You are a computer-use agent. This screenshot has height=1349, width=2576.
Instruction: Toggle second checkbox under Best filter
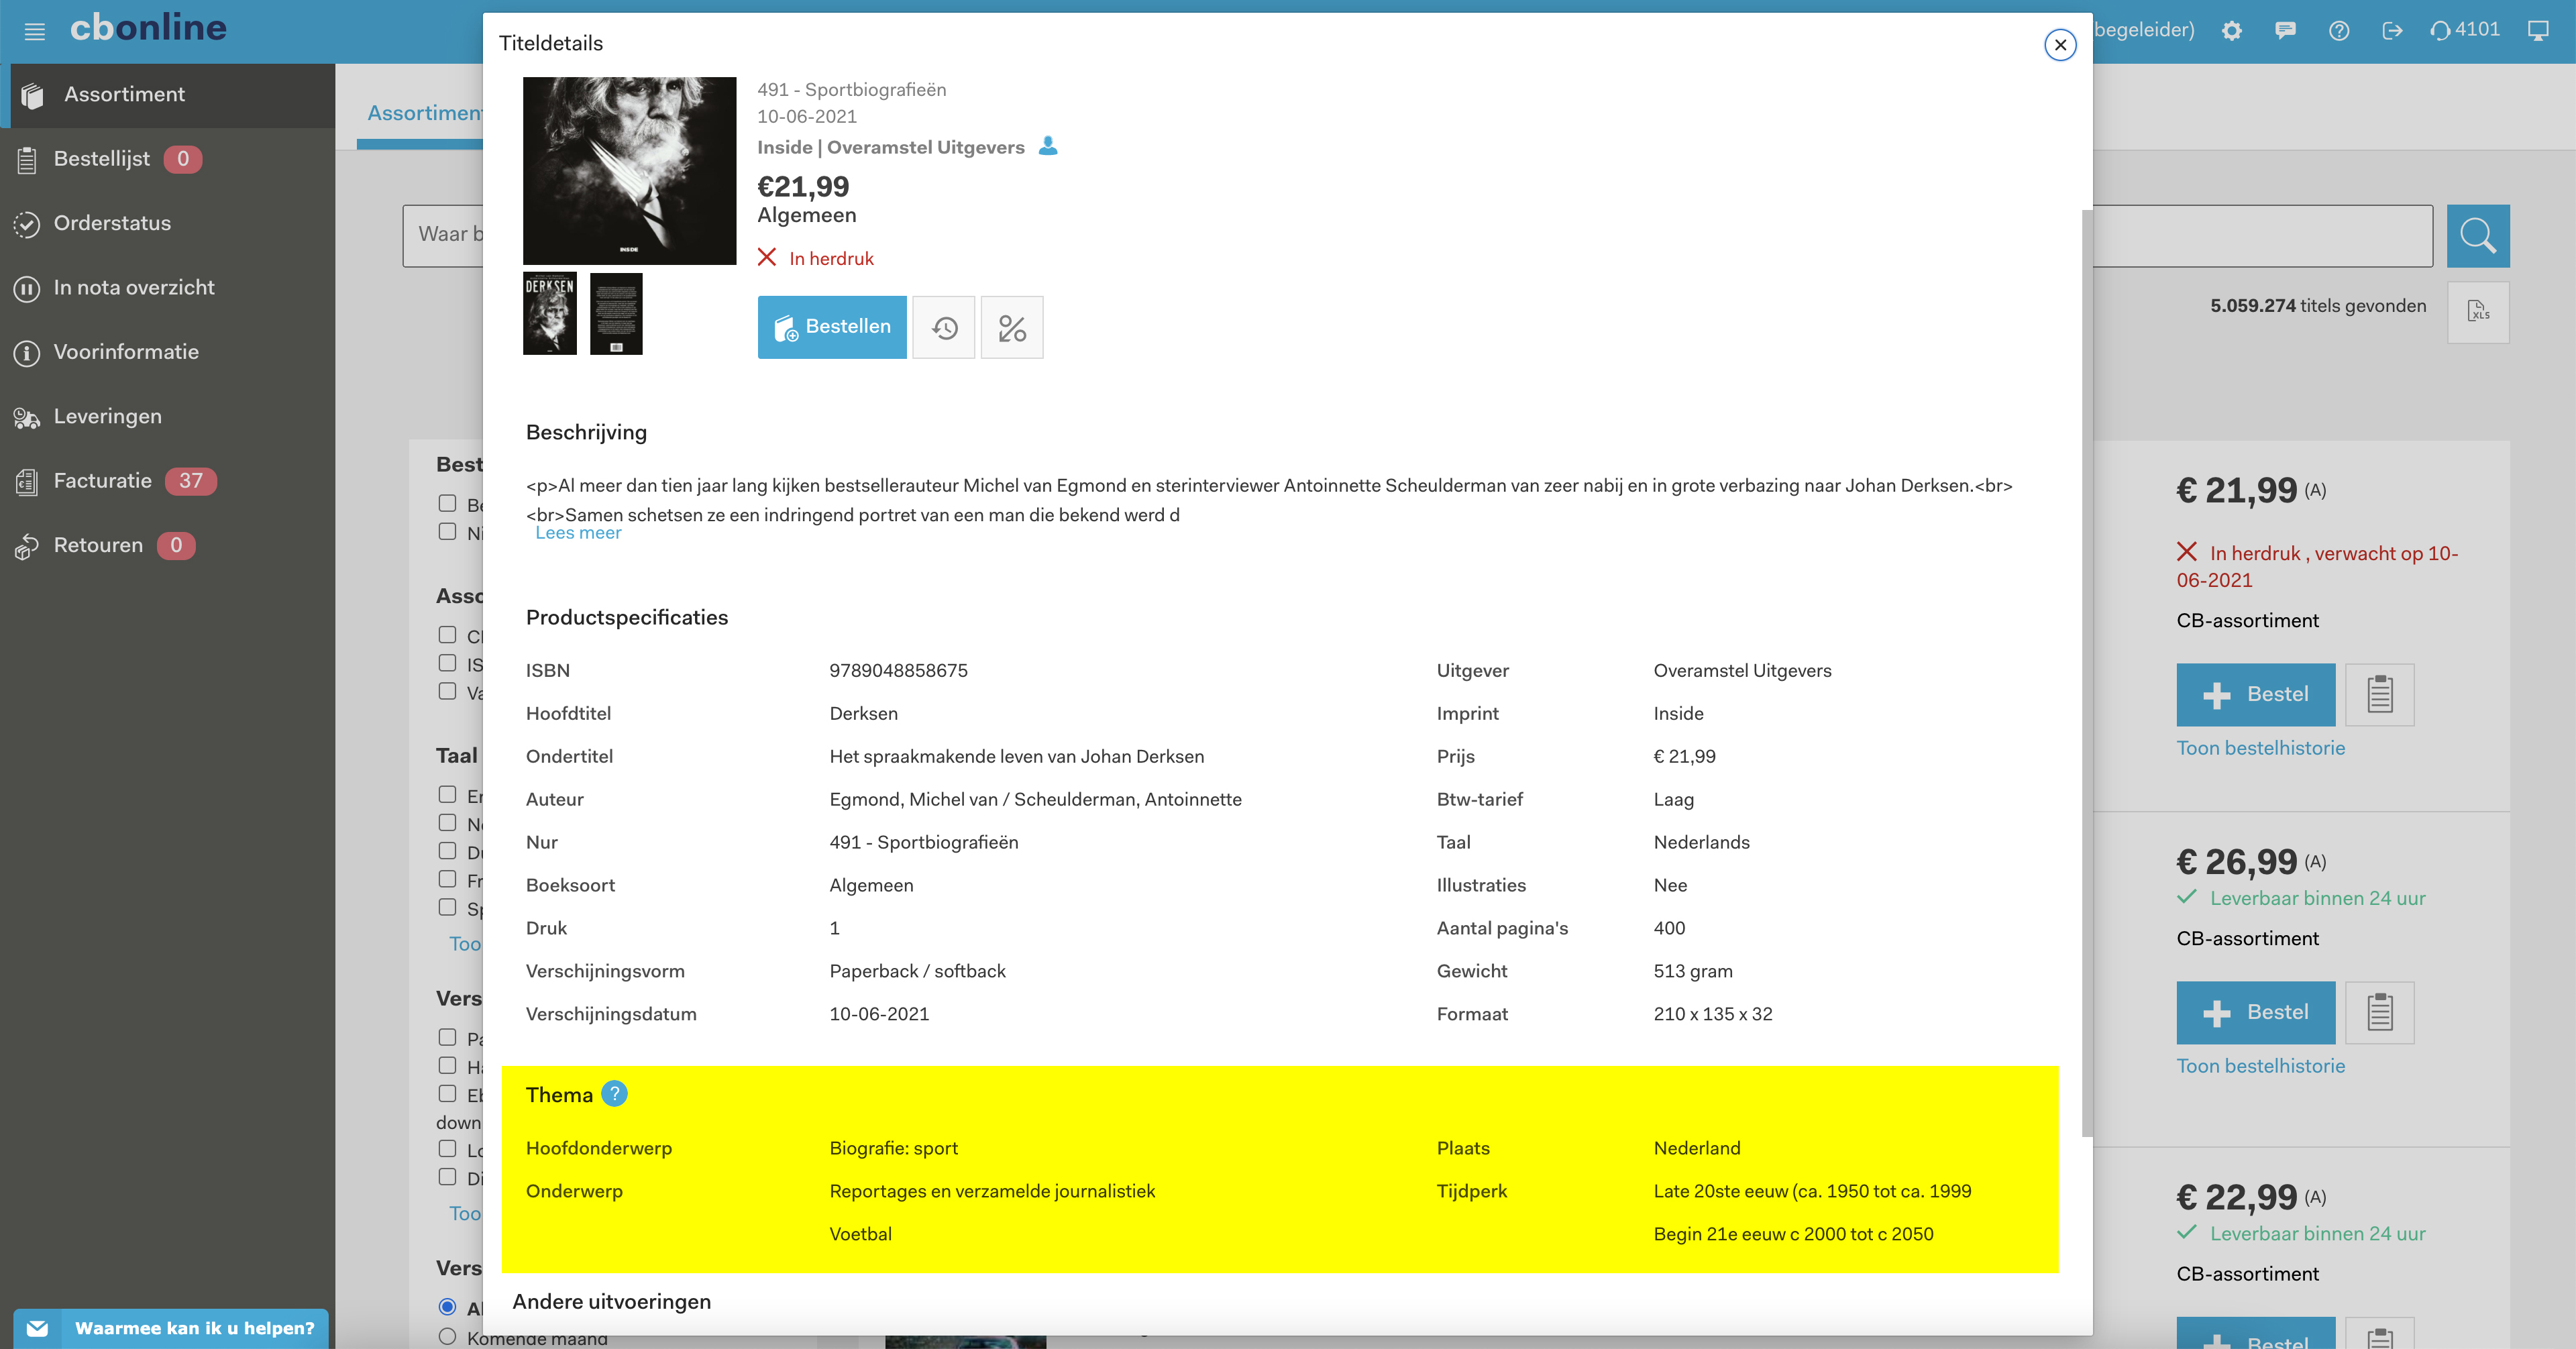tap(447, 531)
